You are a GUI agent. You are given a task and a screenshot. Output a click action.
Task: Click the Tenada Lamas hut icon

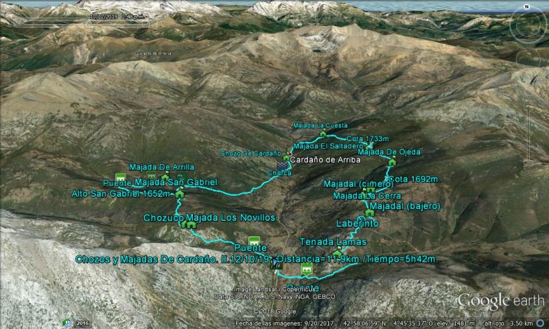point(337,252)
